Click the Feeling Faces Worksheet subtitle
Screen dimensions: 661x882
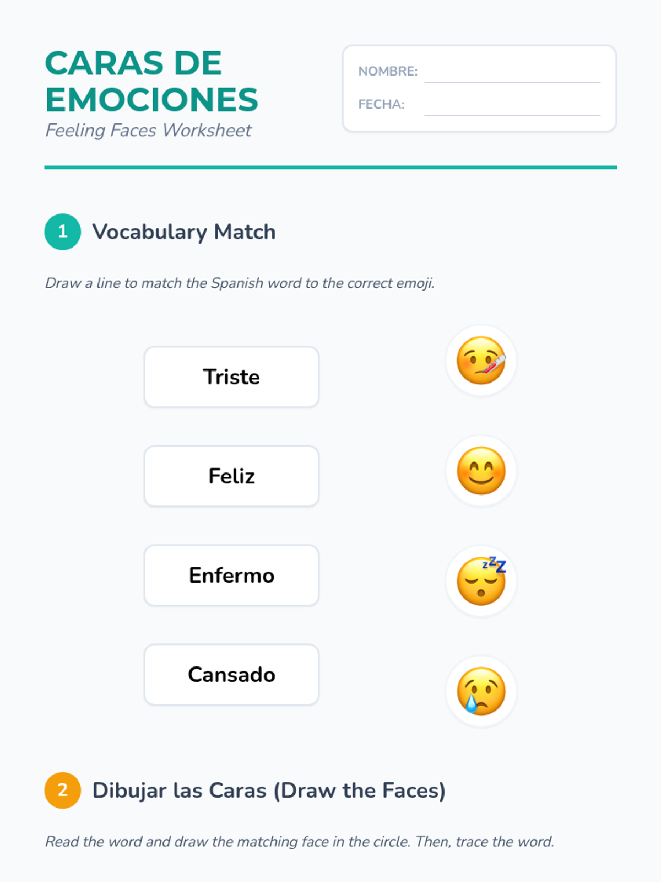[x=148, y=131]
